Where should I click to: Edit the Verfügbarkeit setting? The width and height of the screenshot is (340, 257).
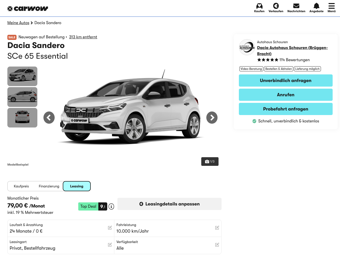coord(217,245)
